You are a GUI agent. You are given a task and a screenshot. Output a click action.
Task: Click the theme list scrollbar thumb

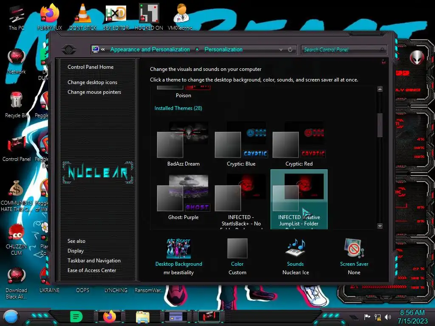tap(380, 125)
